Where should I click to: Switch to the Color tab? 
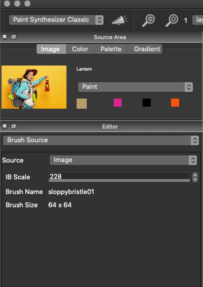80,49
